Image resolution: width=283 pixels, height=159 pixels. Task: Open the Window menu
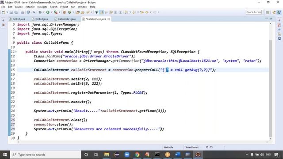click(x=83, y=7)
